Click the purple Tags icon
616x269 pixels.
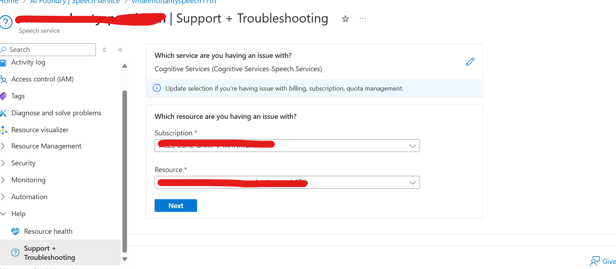[3, 96]
